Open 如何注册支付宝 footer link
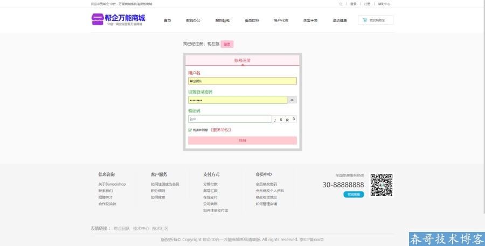This screenshot has height=246, width=485. pyautogui.click(x=216, y=210)
